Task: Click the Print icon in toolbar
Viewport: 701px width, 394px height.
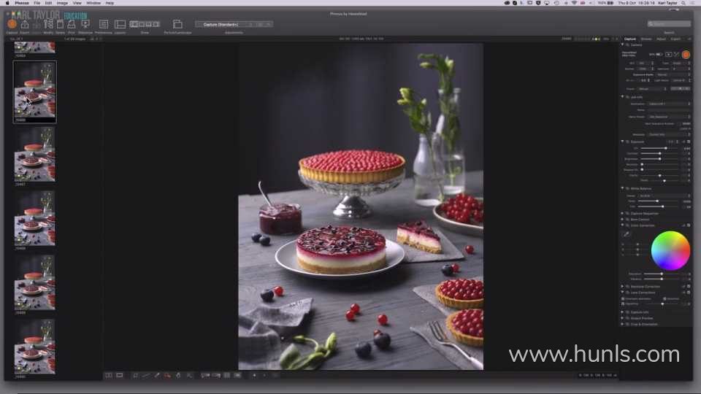Action: point(72,25)
